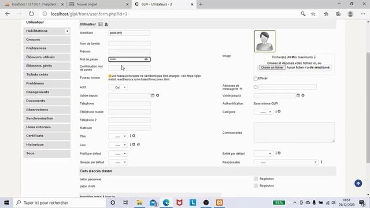Switch to the Nouvel onglet browser tab
370x208 pixels.
(99, 4)
